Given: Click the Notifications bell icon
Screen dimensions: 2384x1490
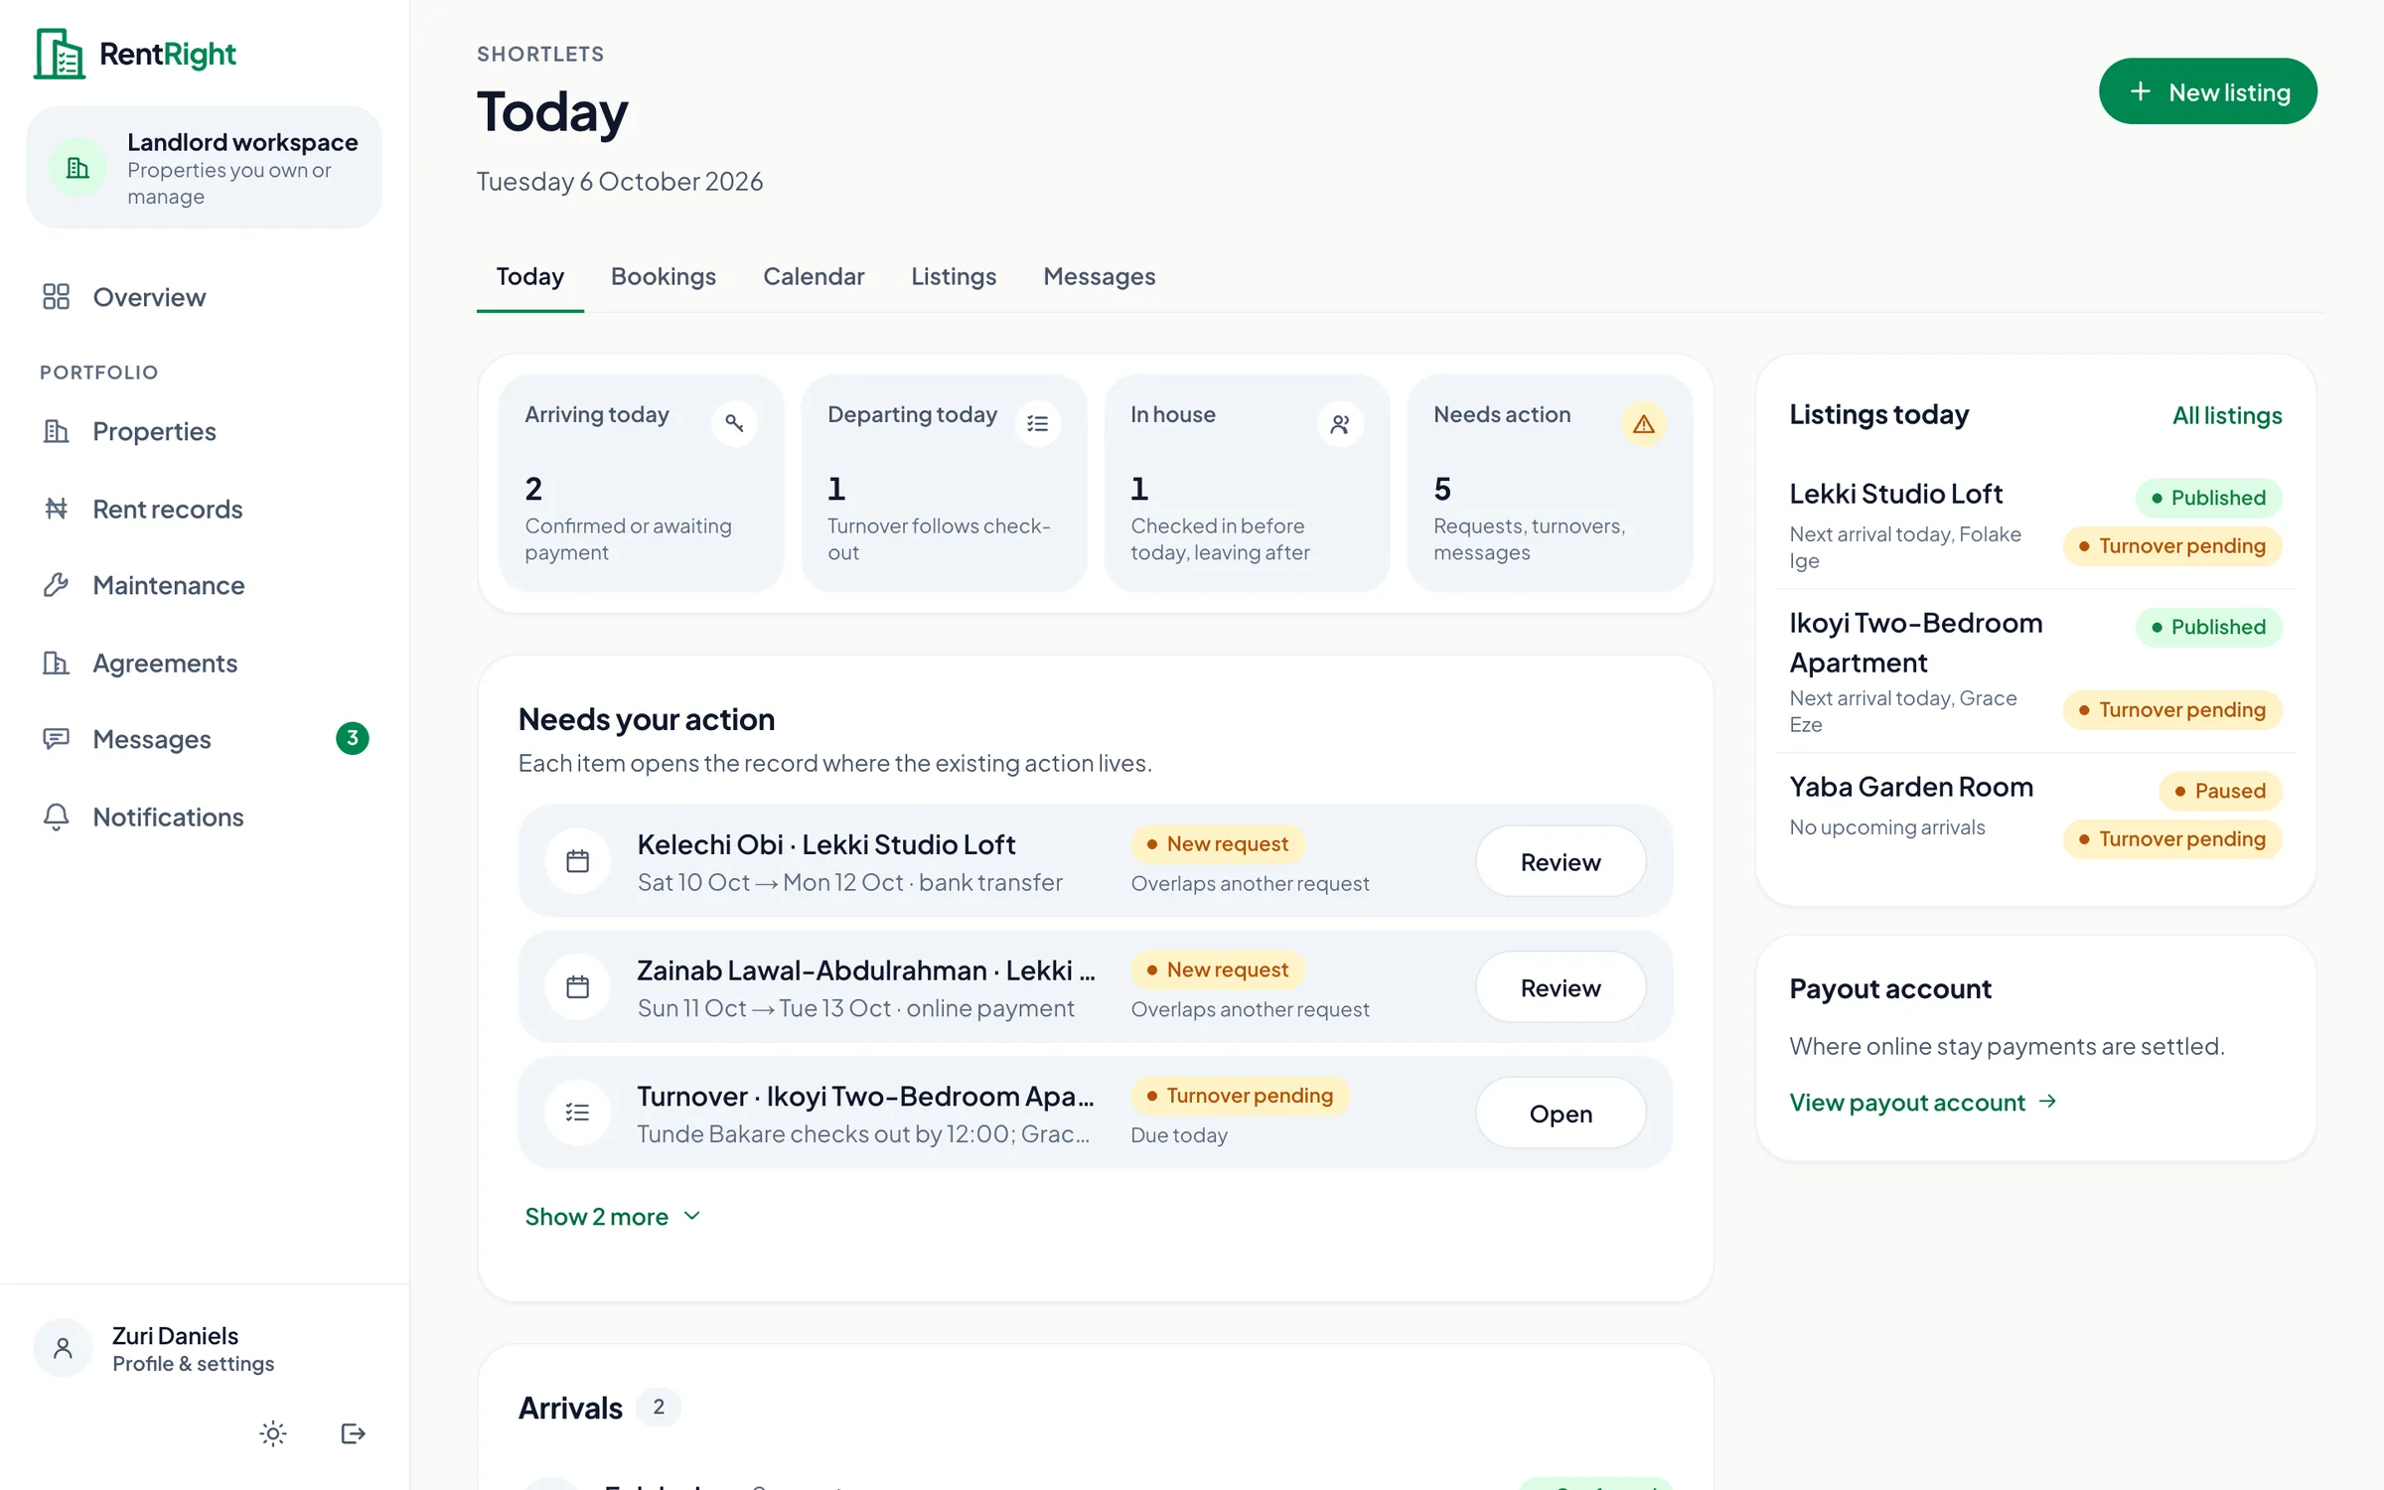Looking at the screenshot, I should [56, 817].
